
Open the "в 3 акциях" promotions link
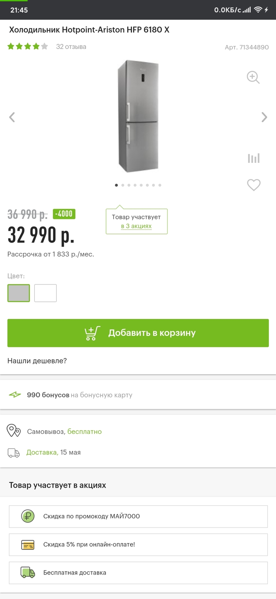(x=136, y=226)
